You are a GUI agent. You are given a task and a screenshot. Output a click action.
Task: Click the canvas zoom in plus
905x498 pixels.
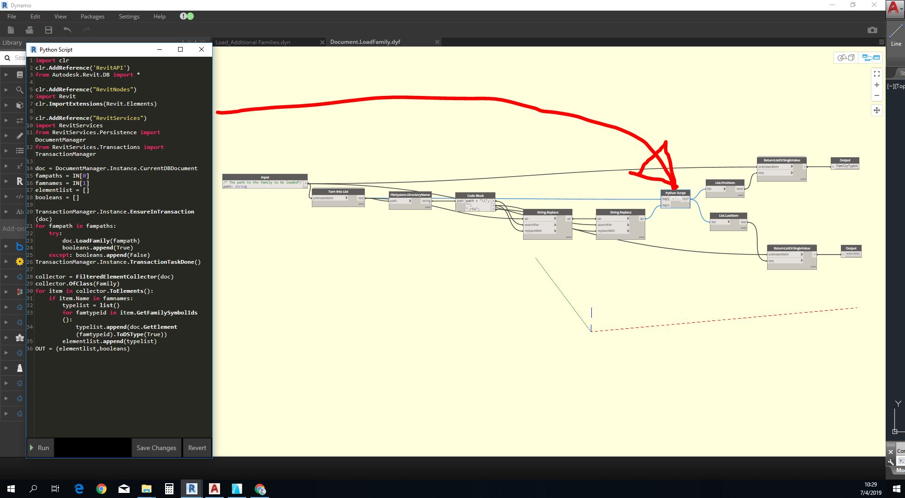coord(876,85)
